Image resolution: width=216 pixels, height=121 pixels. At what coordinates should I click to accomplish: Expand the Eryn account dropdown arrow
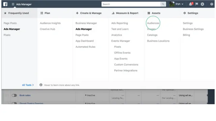183,4
